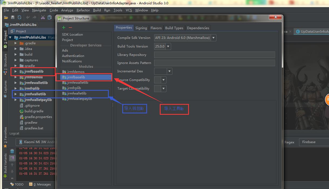Close the editor tab with x icon
Viewport: 329px width, 189px height.
pyautogui.click(x=290, y=31)
